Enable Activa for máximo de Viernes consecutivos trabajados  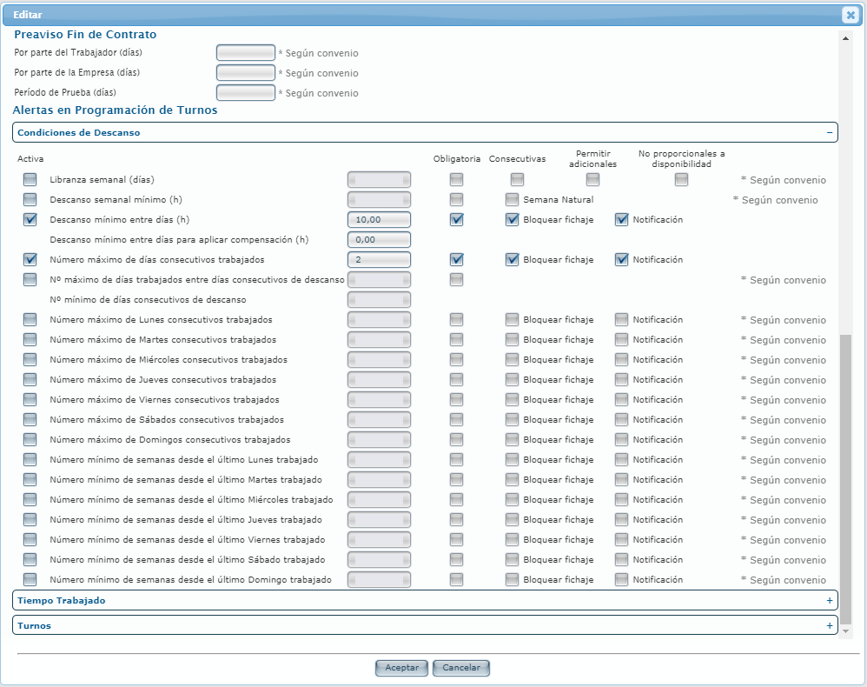pyautogui.click(x=30, y=399)
